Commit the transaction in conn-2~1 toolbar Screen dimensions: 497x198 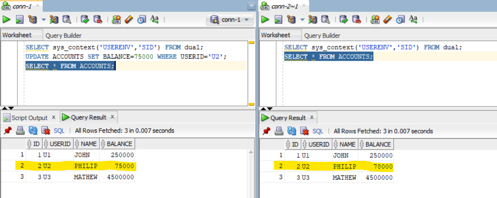(343, 19)
